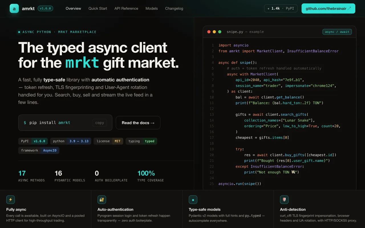Open the Changelog nav item
Screen dimensions: 365x228
(x=174, y=9)
